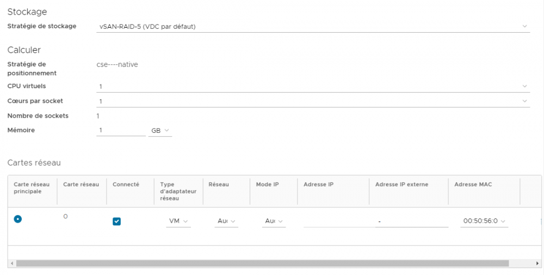Click the Type d'adaptateur réseau column header
This screenshot has width=544, height=275.
tap(178, 191)
